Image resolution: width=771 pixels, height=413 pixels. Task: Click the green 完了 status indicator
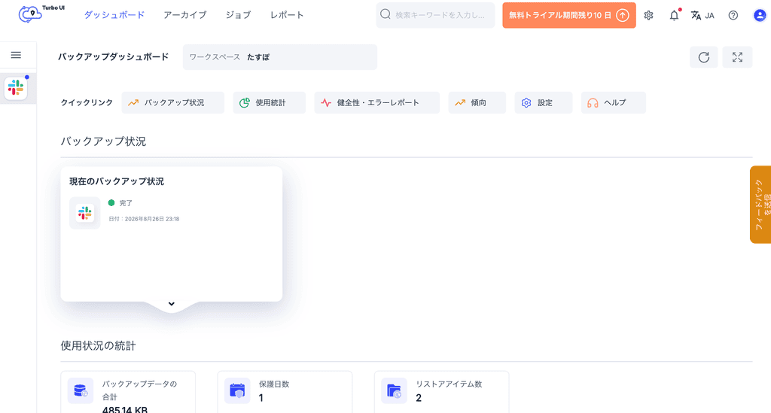pyautogui.click(x=111, y=203)
